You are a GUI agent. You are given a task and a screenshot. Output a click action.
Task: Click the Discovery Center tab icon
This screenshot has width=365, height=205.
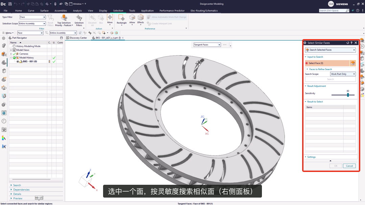point(68,38)
